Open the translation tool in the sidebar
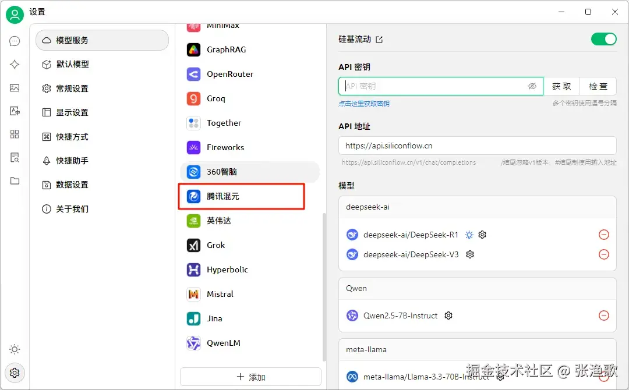The height and width of the screenshot is (390, 629). [15, 112]
